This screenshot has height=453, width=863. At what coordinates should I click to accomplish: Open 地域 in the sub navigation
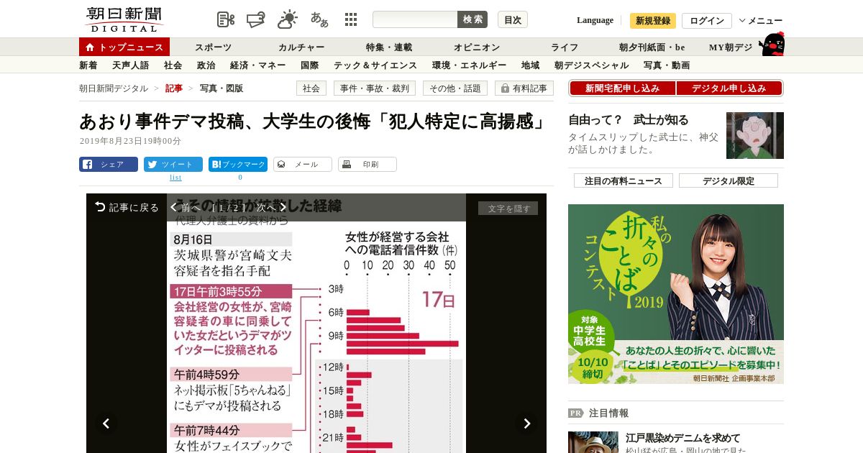(x=531, y=65)
